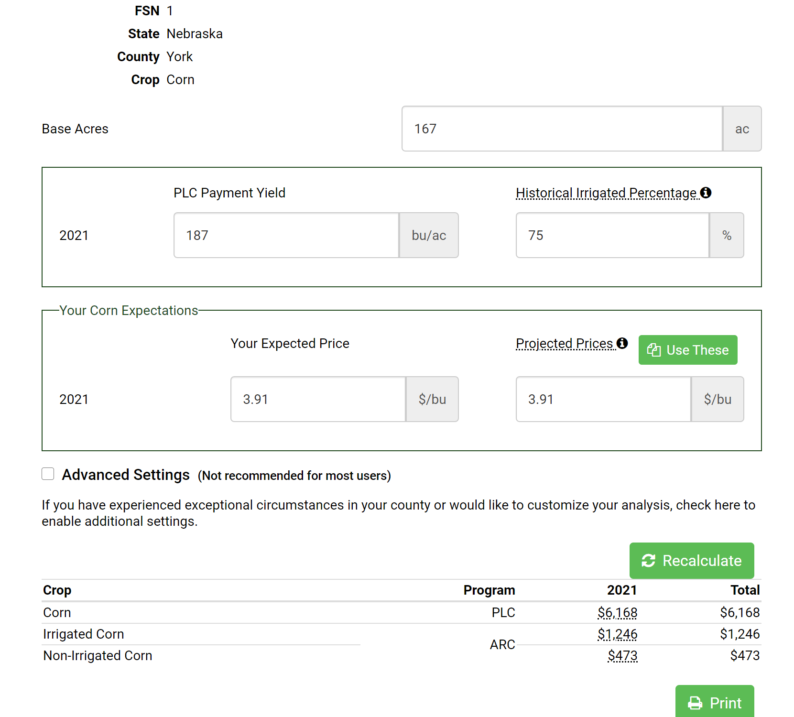The height and width of the screenshot is (717, 794).
Task: Click the printer icon on Print
Action: [x=695, y=703]
